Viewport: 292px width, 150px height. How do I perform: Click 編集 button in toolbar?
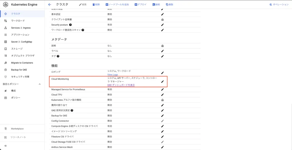pos(83,5)
